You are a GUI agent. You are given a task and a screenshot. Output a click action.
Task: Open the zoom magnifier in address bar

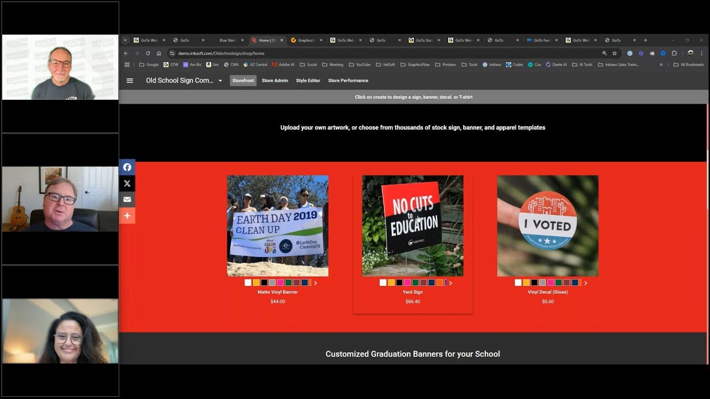[x=605, y=53]
